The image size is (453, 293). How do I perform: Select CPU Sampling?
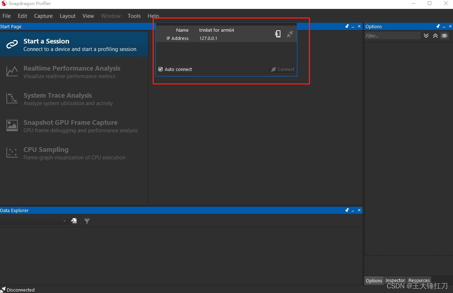[74, 153]
